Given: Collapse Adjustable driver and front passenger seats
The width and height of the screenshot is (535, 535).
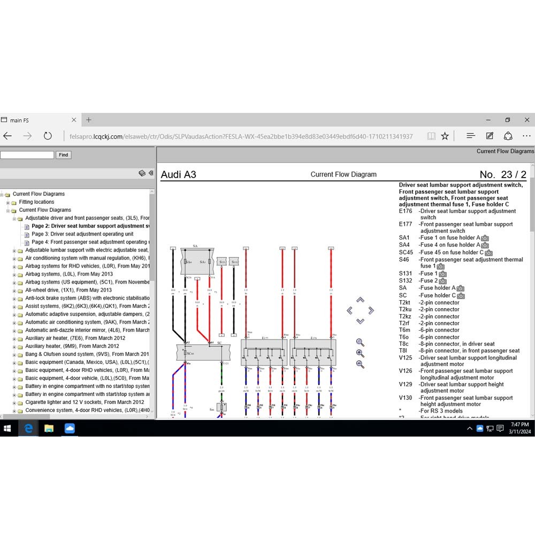Looking at the screenshot, I should [14, 219].
